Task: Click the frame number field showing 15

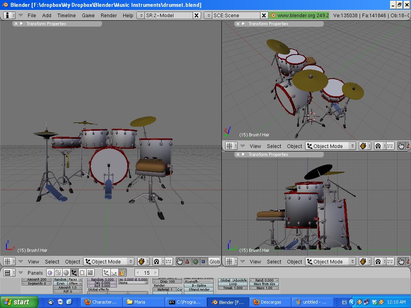Action: [146, 272]
